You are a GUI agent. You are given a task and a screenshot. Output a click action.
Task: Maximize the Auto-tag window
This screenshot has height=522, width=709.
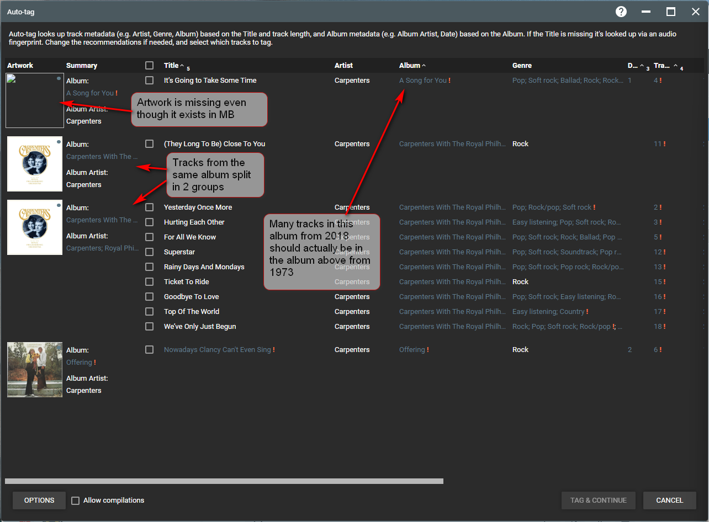pos(670,12)
